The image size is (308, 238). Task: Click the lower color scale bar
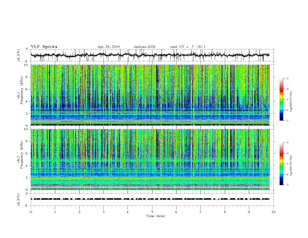(x=282, y=164)
